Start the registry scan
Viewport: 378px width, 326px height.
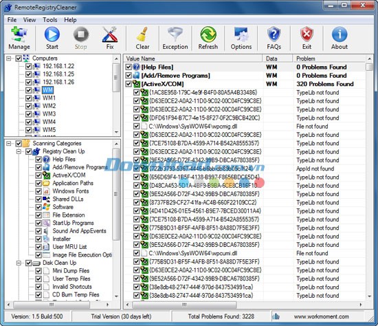click(x=52, y=38)
